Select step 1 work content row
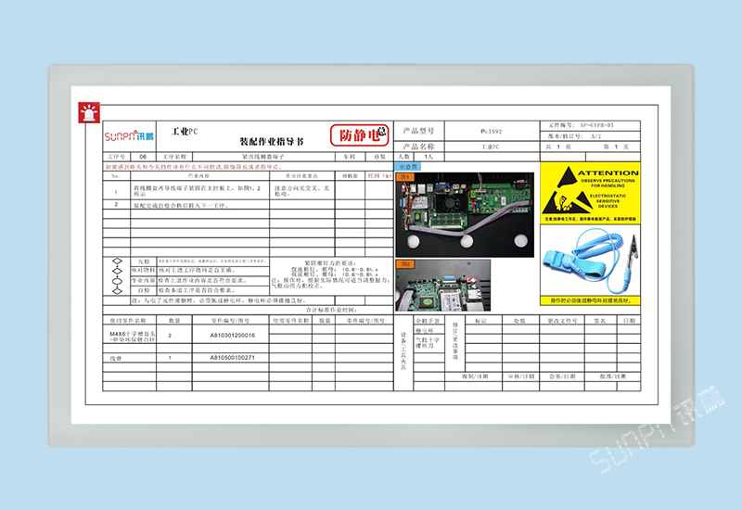This screenshot has width=742, height=510. (199, 190)
